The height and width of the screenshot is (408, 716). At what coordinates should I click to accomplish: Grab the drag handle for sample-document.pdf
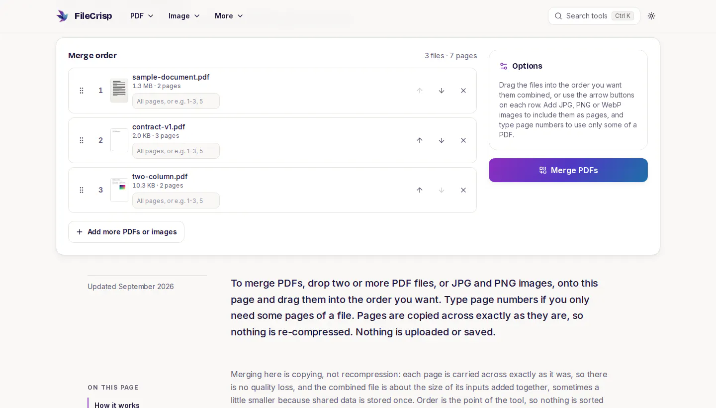[x=82, y=91]
